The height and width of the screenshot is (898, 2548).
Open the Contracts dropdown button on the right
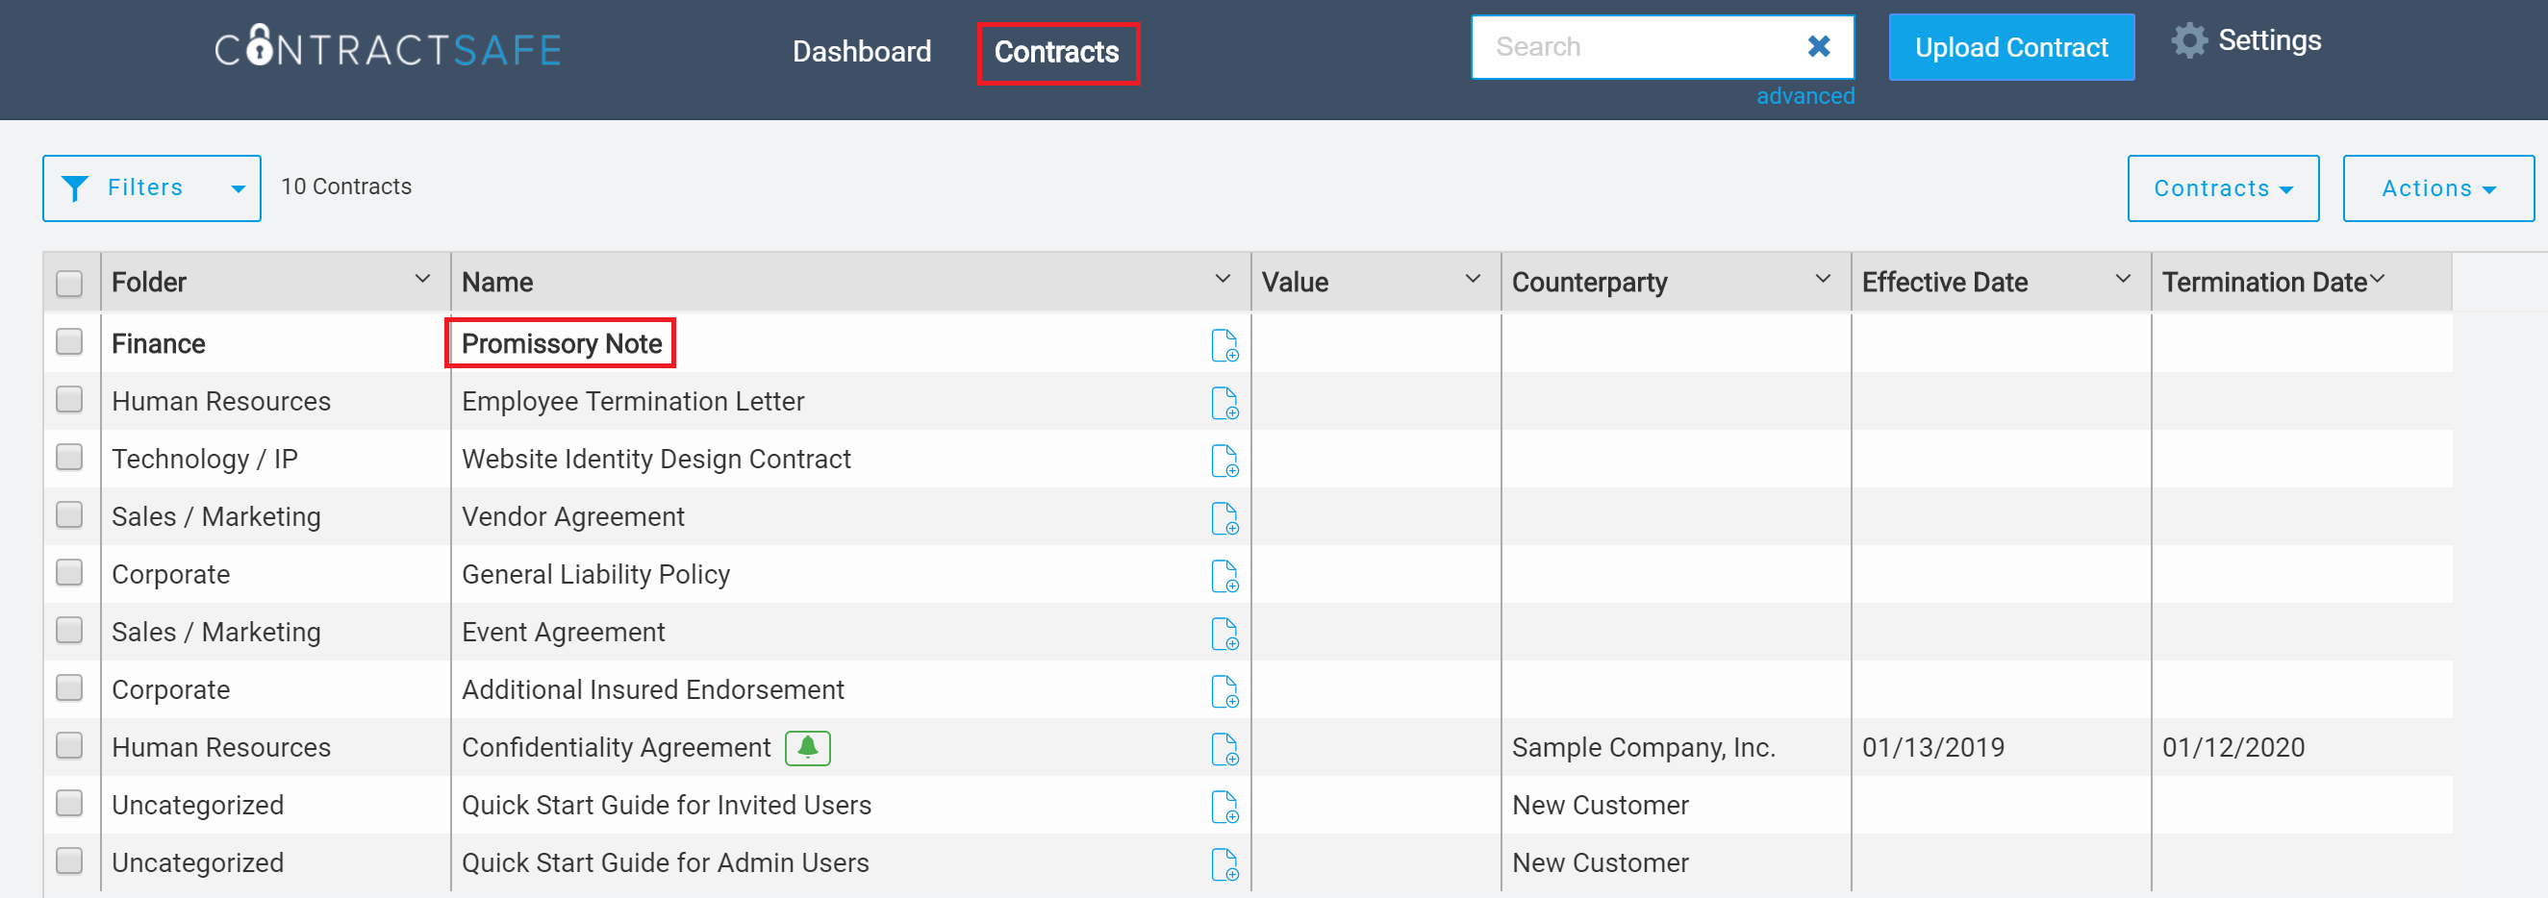click(x=2223, y=187)
